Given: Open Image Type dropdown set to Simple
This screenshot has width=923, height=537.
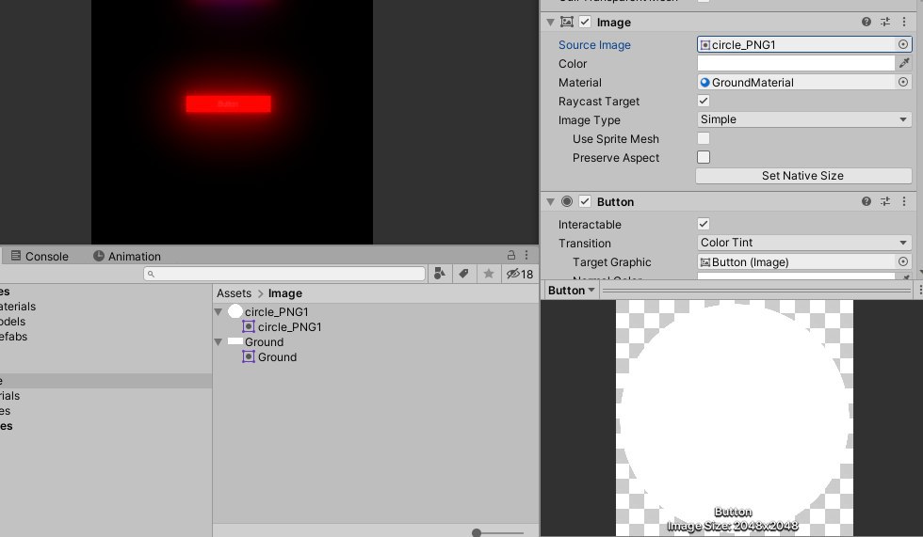Looking at the screenshot, I should coord(804,119).
